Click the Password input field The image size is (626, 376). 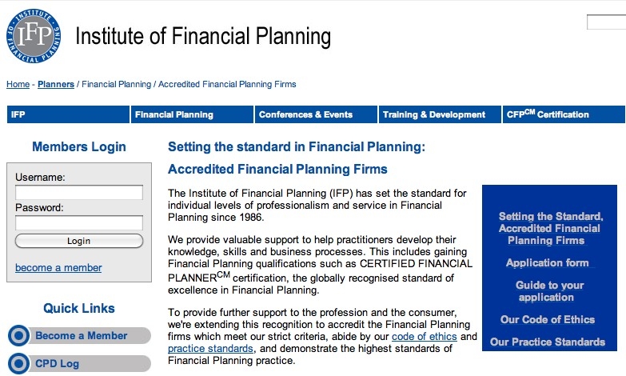pos(79,222)
